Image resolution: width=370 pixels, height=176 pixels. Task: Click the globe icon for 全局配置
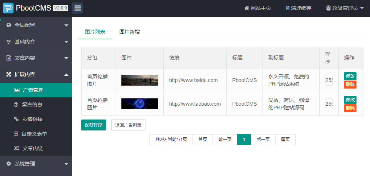click(9, 25)
